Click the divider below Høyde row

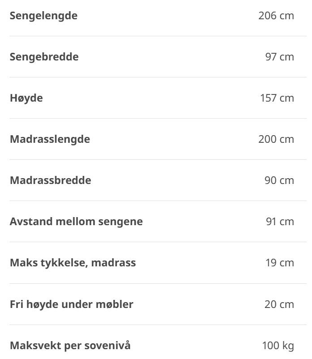[158, 118]
